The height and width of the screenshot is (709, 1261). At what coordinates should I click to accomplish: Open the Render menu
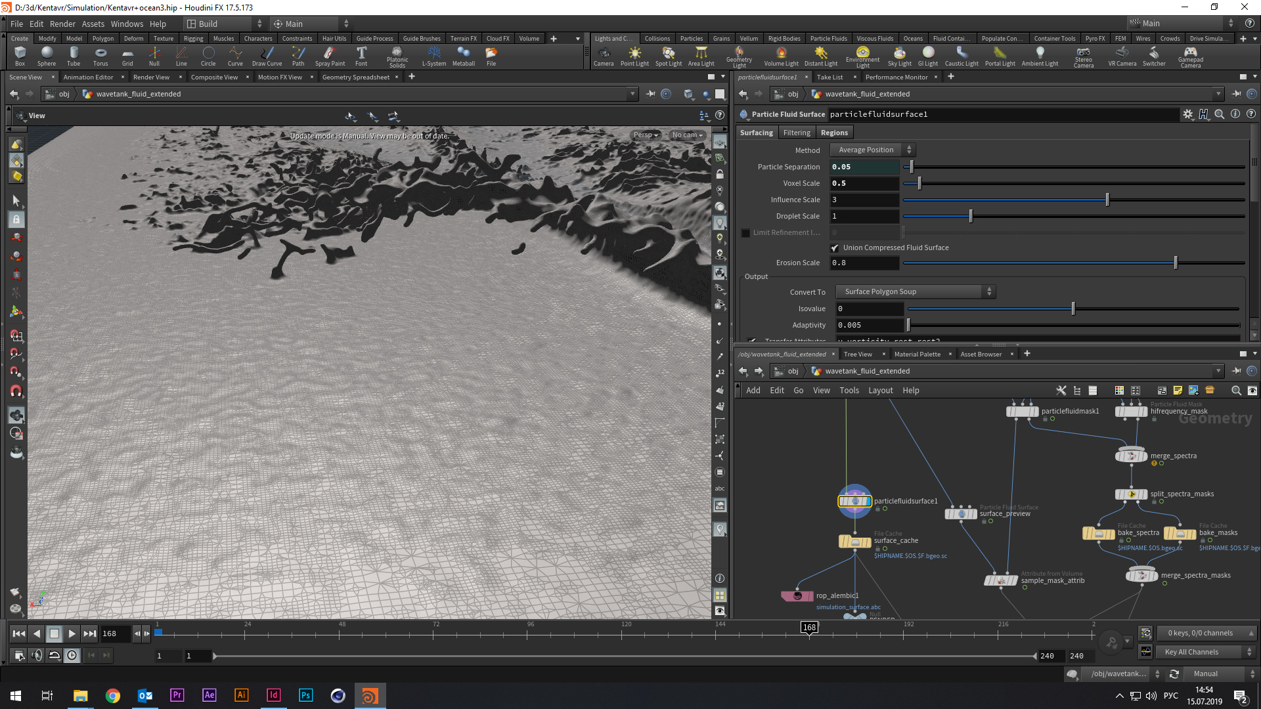click(62, 24)
